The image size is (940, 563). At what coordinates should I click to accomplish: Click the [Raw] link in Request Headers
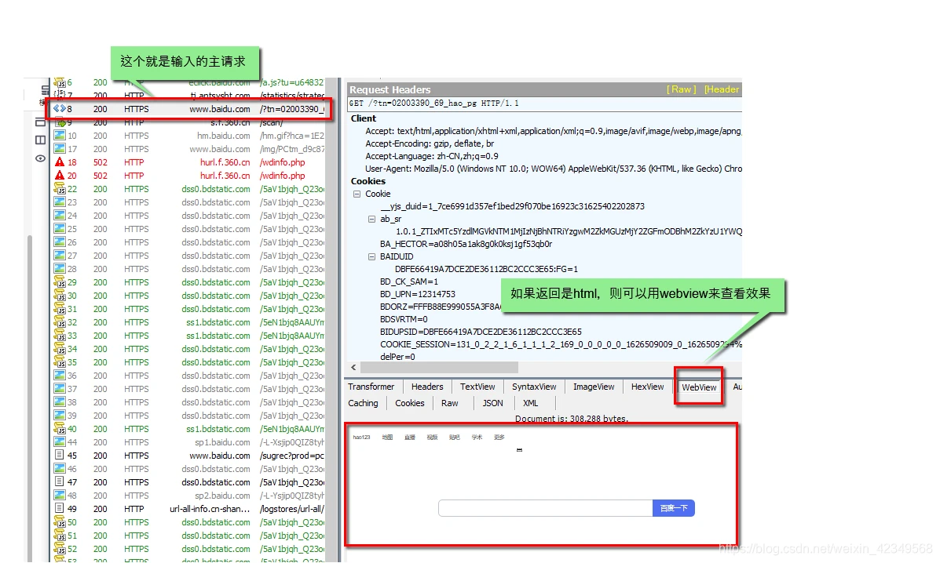682,89
